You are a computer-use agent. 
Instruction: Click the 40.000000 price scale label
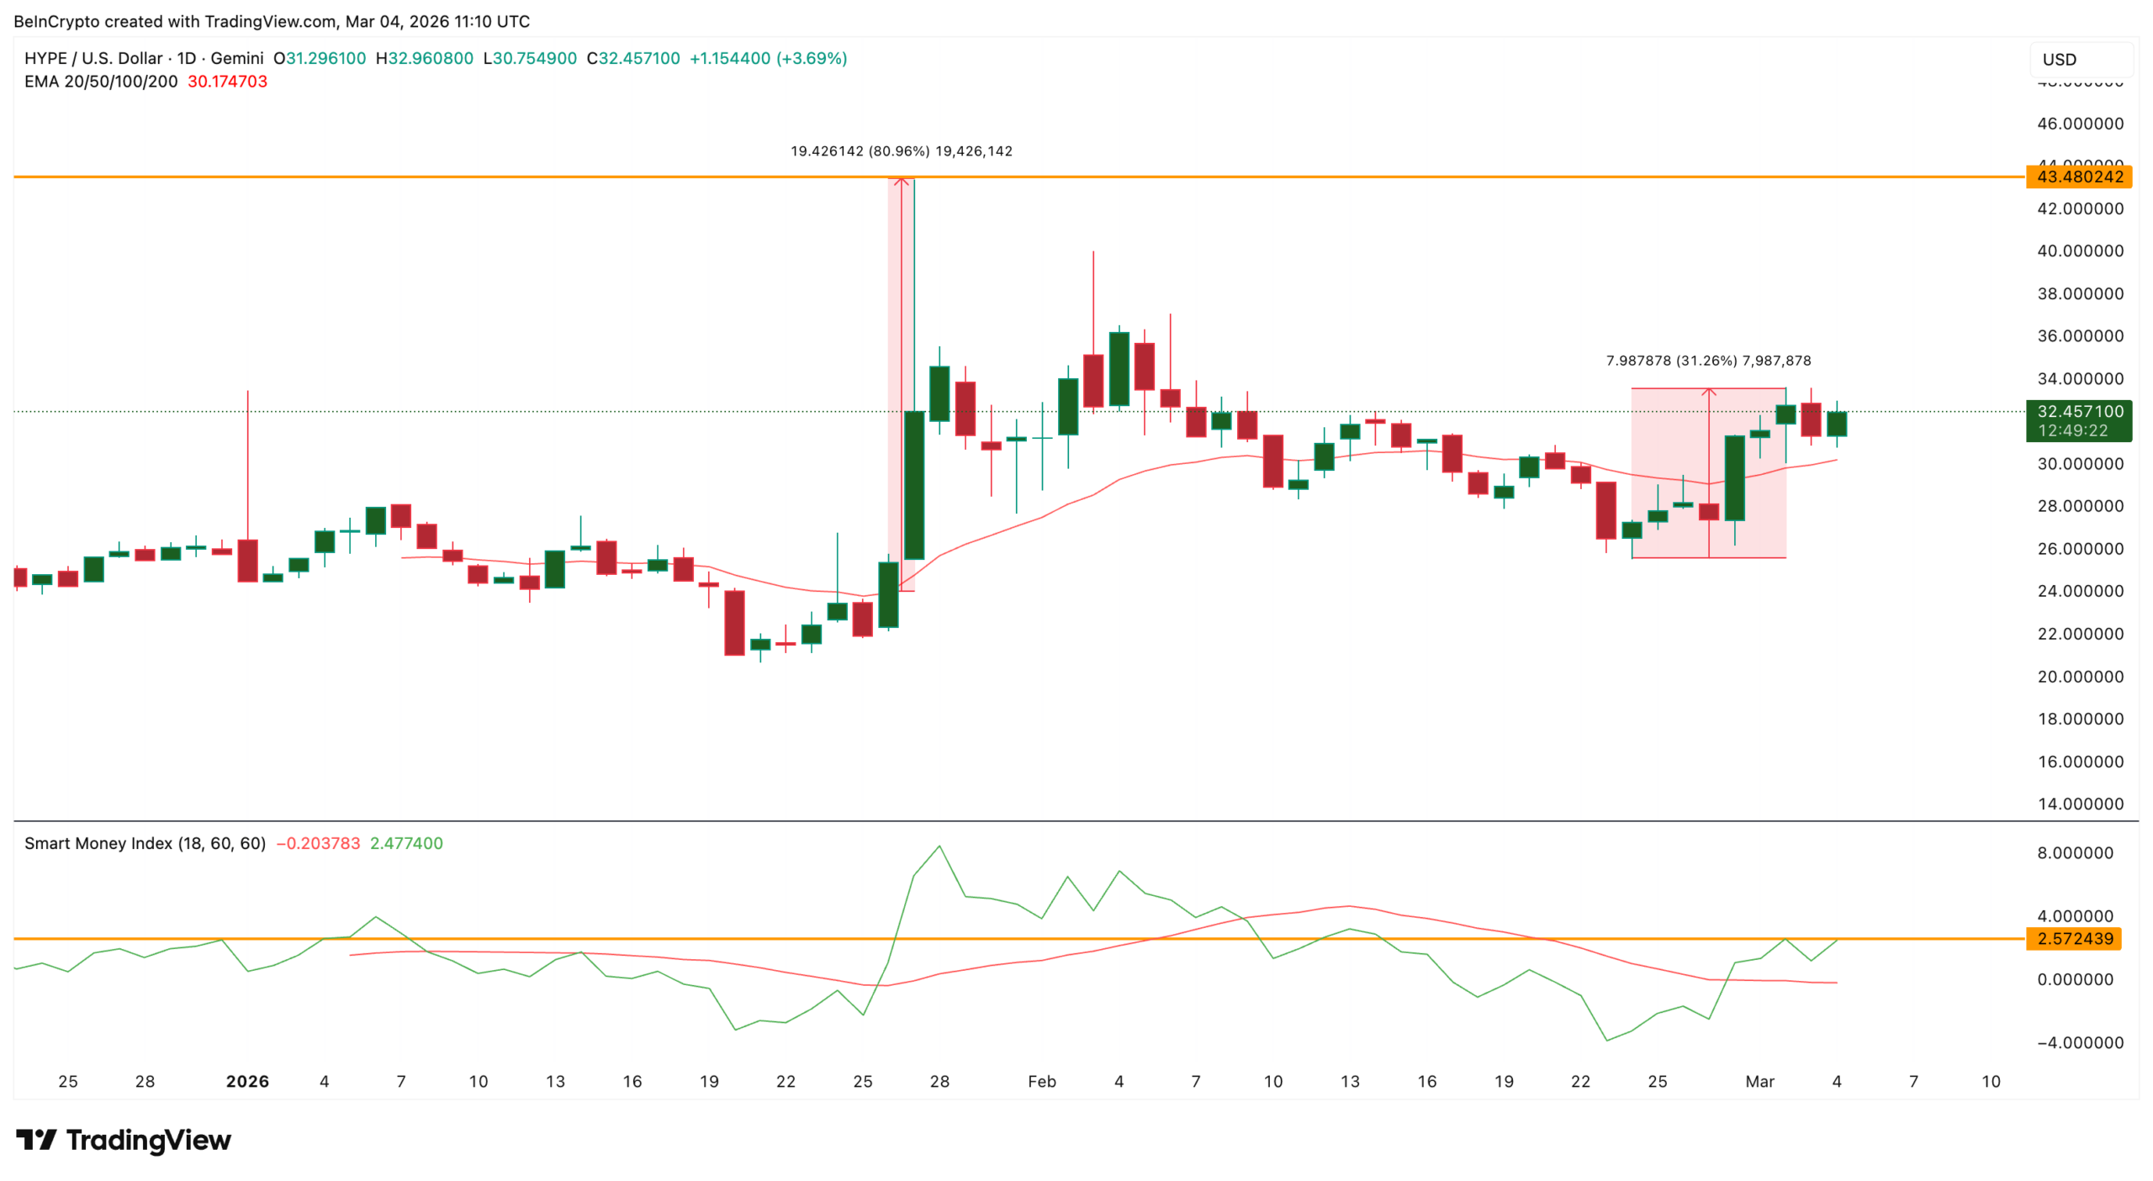(2079, 250)
